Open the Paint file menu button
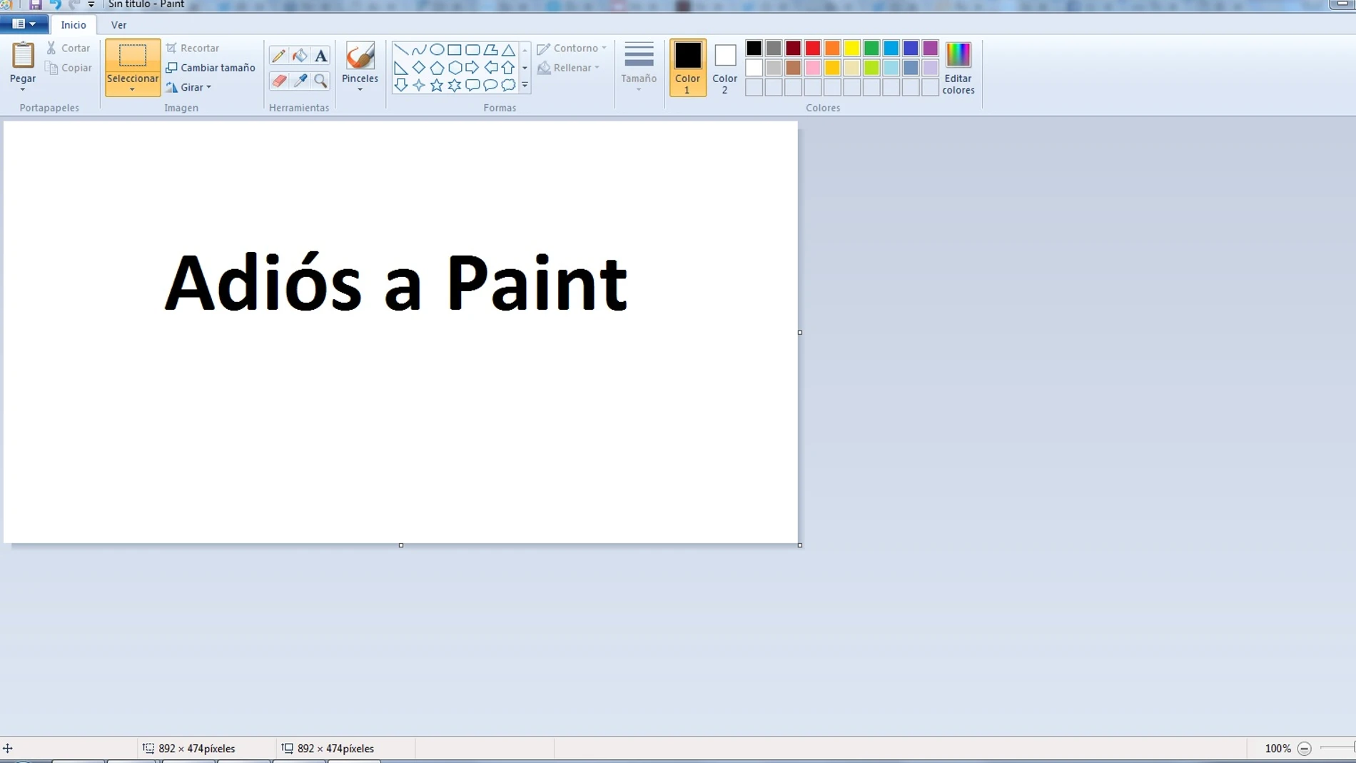1356x763 pixels. point(24,24)
